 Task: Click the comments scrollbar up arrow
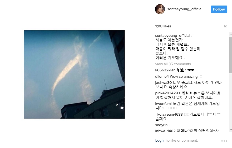click(x=231, y=35)
